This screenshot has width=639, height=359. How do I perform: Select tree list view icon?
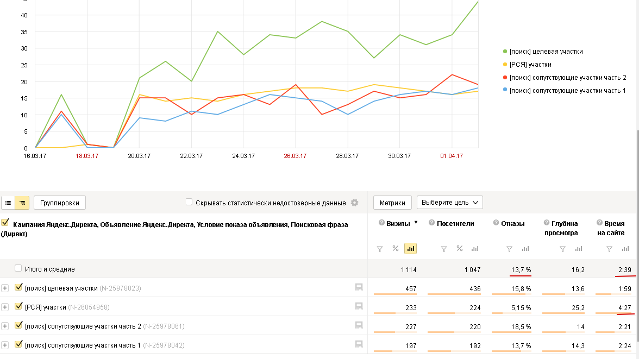[x=22, y=203]
